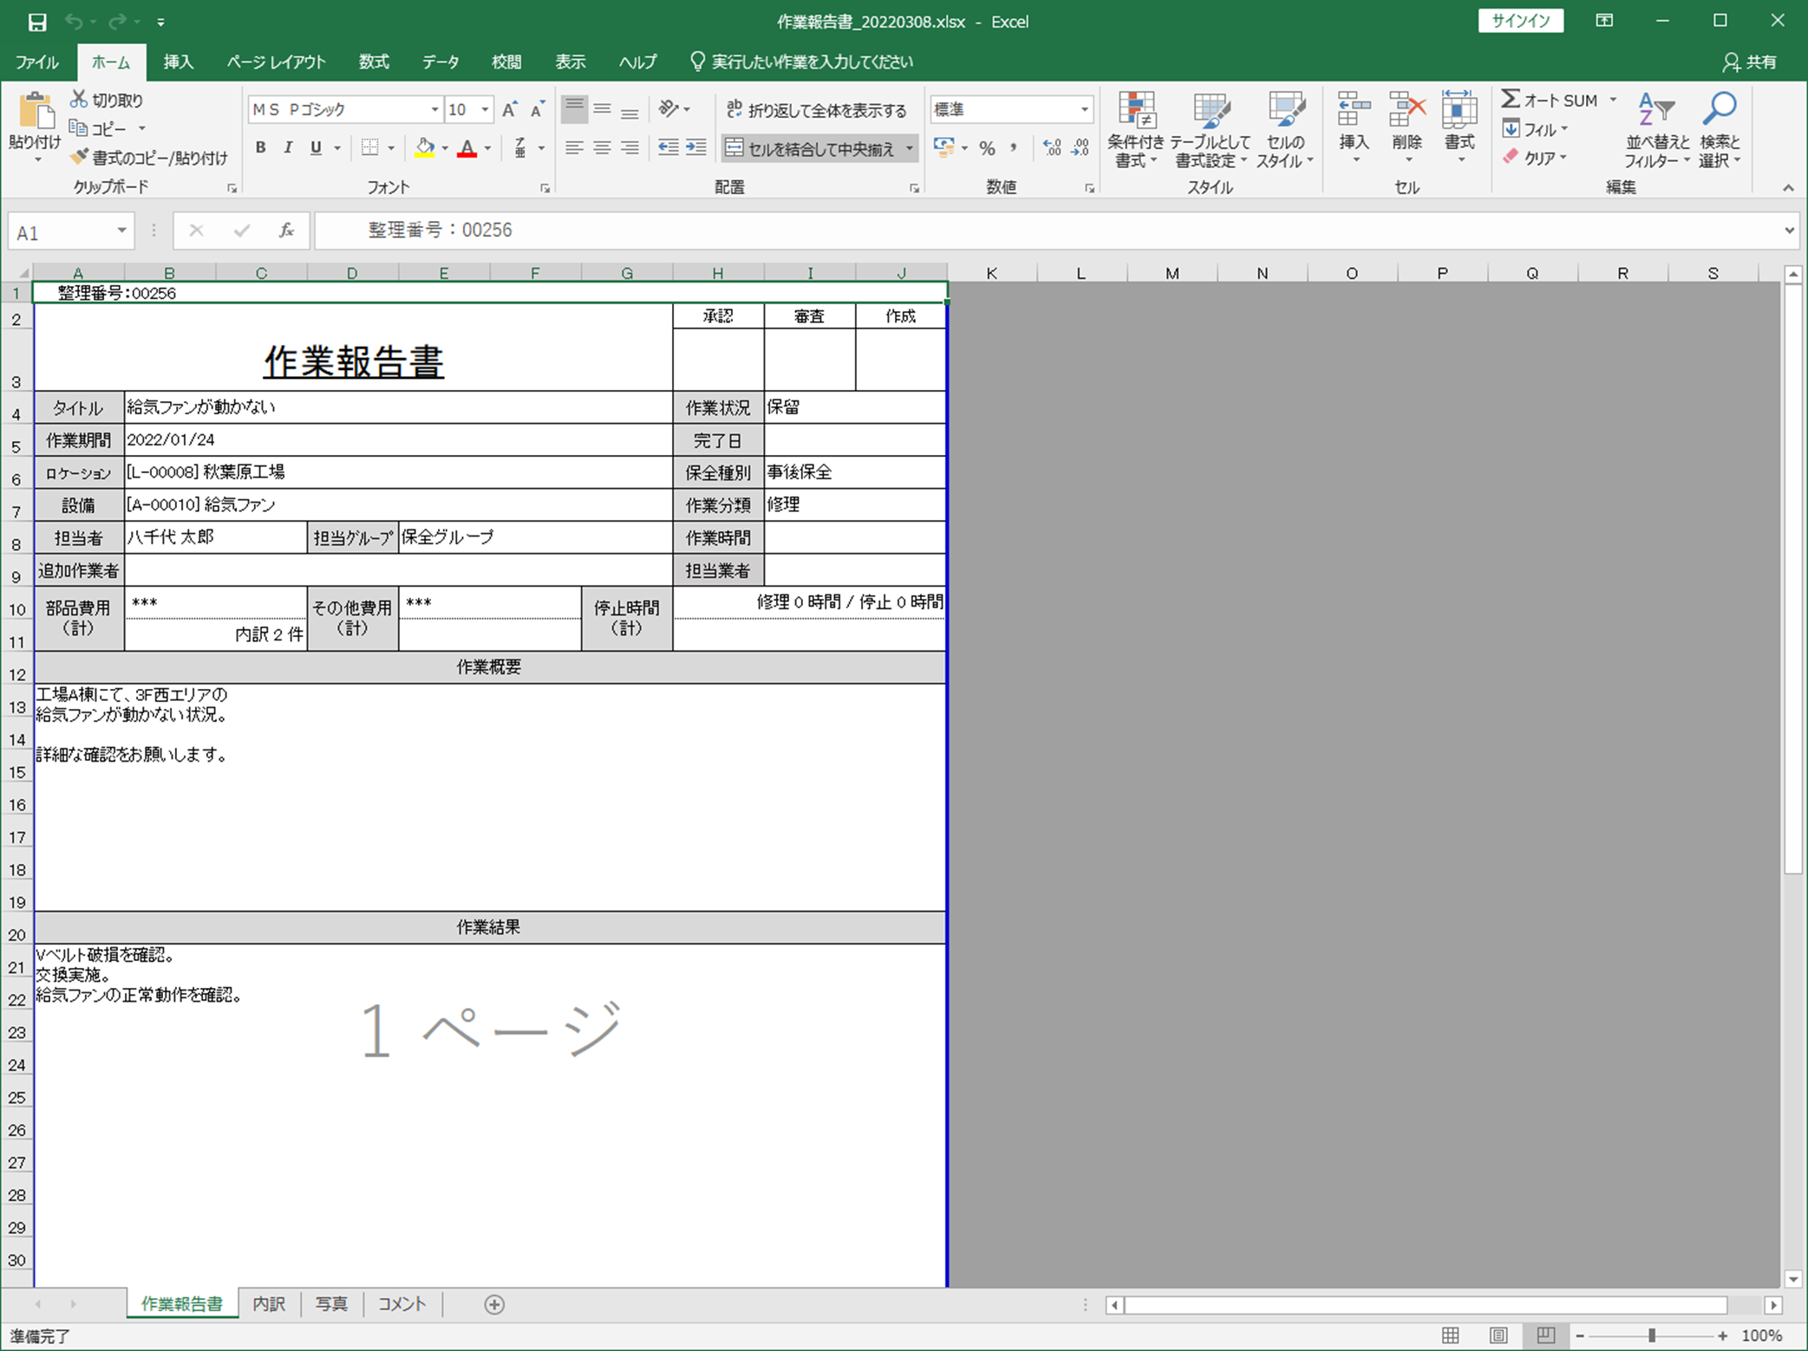Click the increase font size icon
The height and width of the screenshot is (1351, 1808).
coord(510,109)
